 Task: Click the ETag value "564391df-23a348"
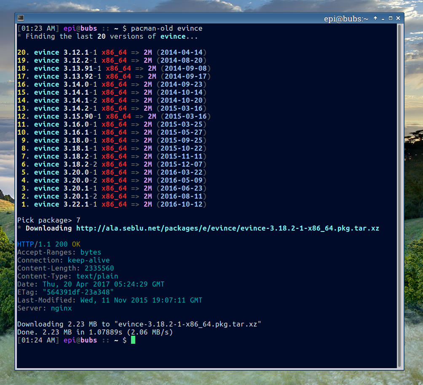coord(78,292)
